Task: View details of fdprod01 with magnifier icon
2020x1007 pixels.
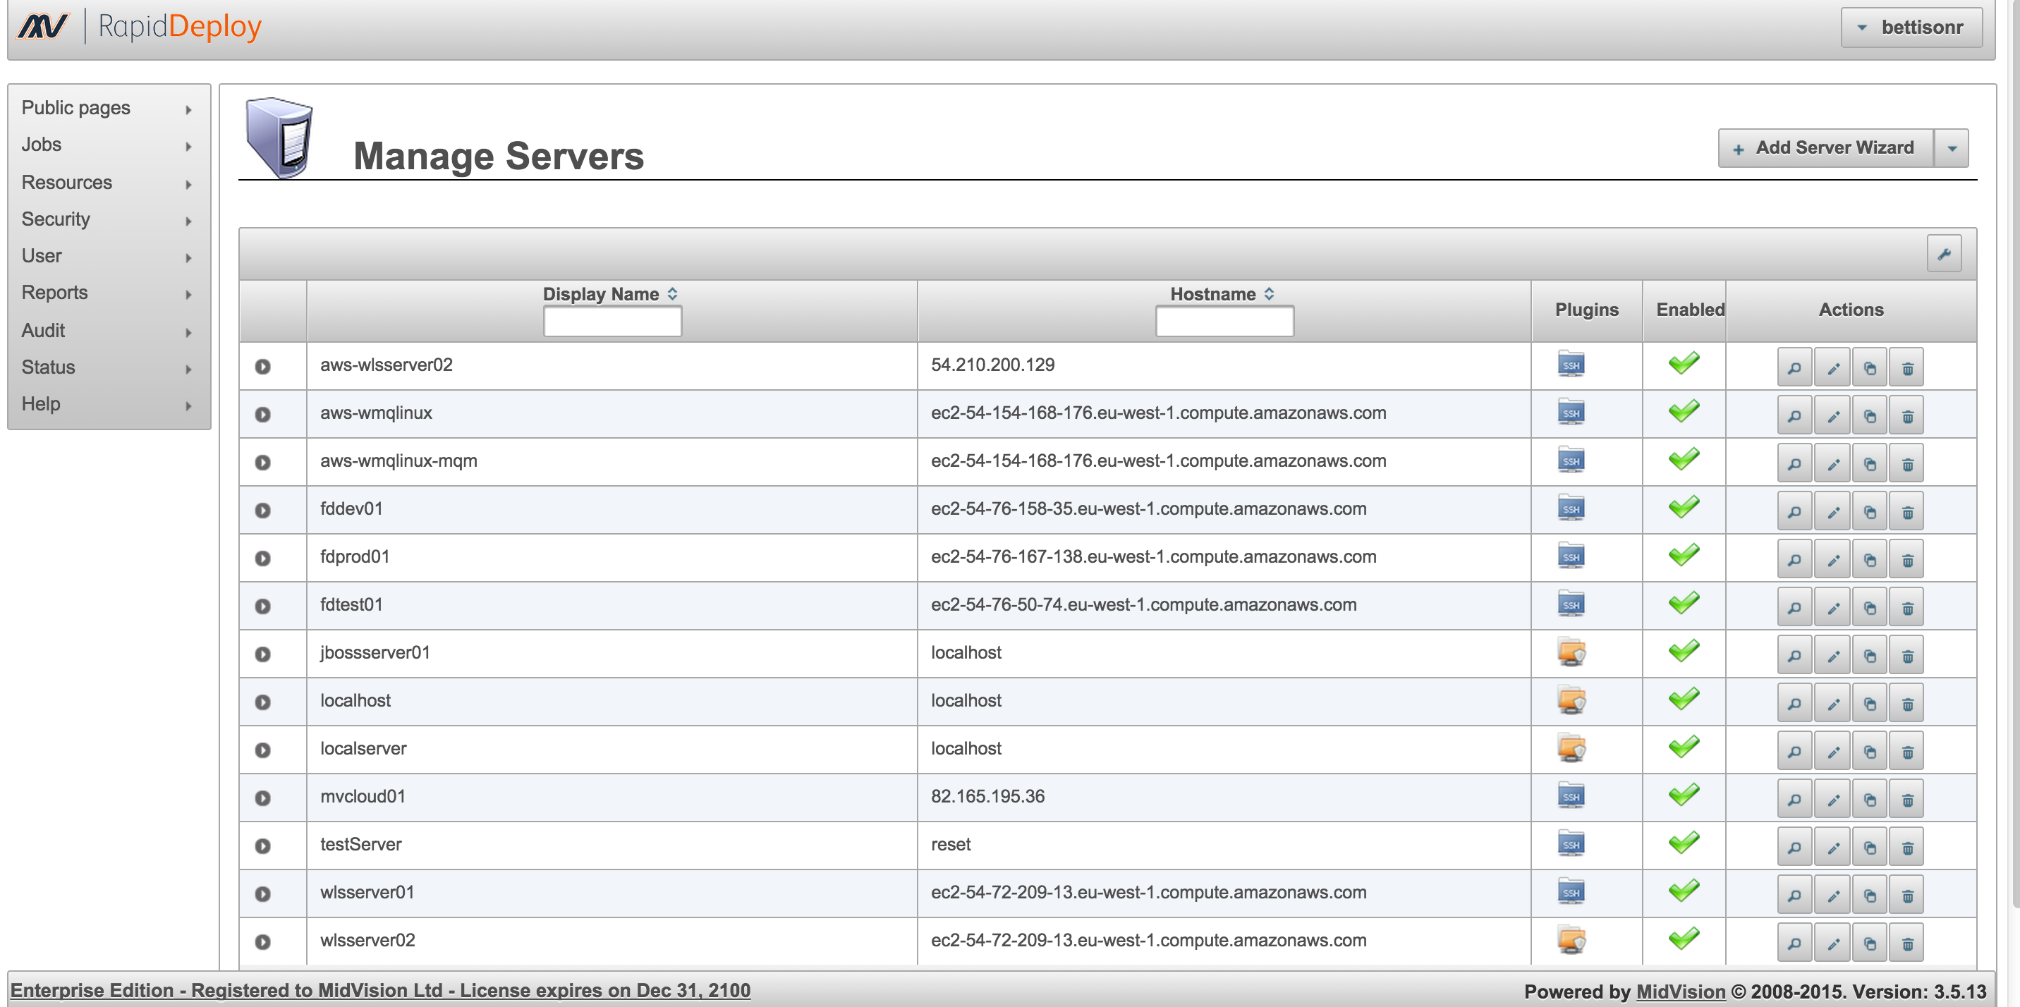Action: point(1794,559)
